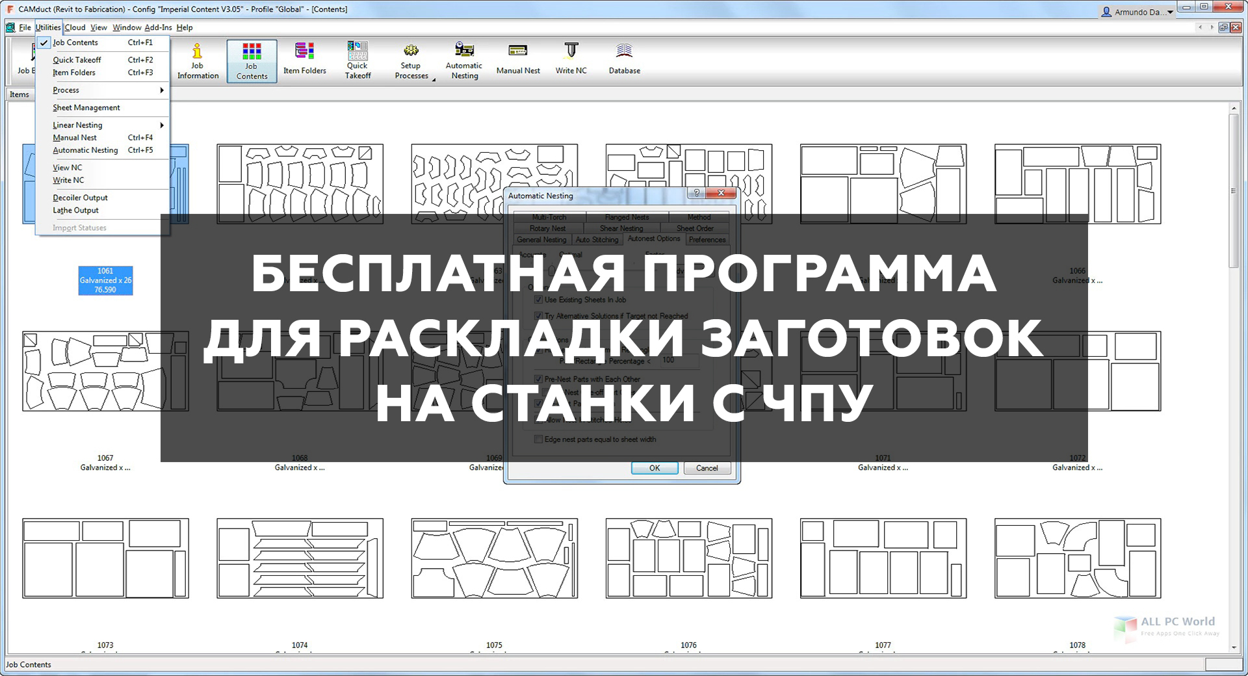1248x676 pixels.
Task: Launch Quick Takeoff from the toolbar
Action: coord(357,61)
